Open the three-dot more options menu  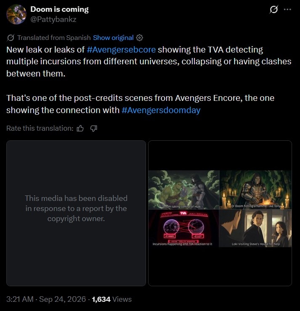pos(287,9)
